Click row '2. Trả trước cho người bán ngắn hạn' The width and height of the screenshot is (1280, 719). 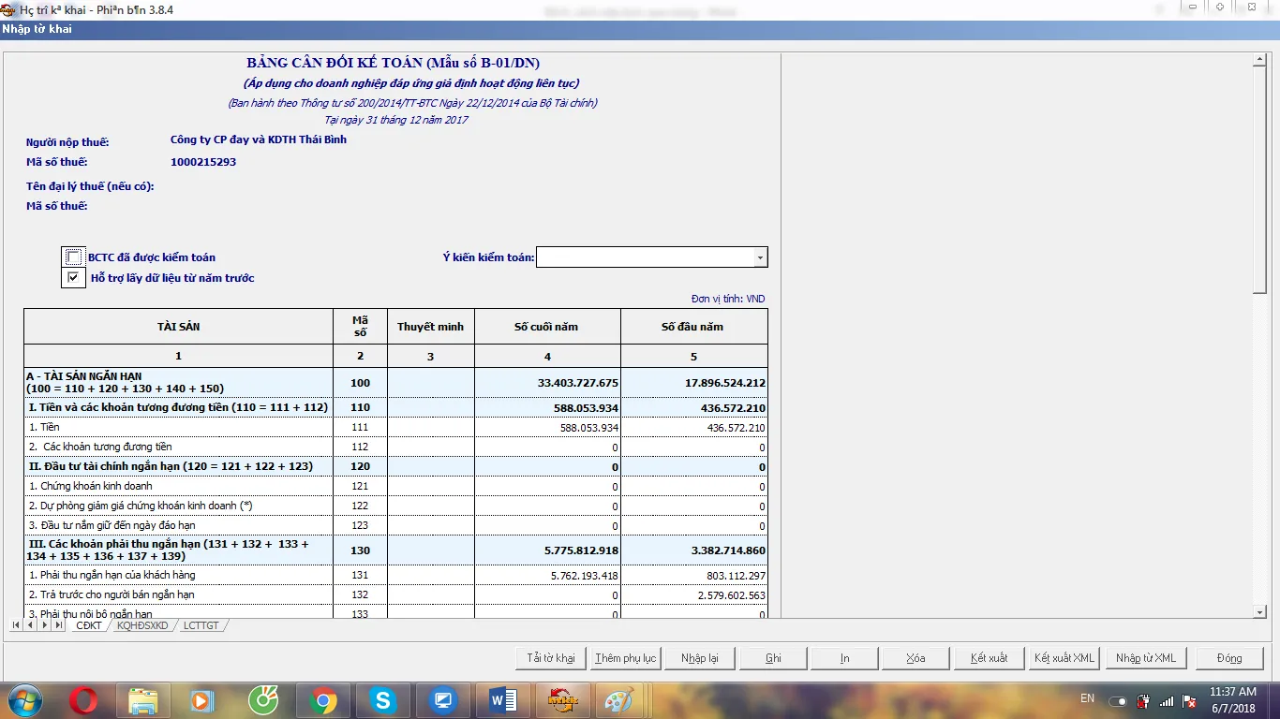[178, 594]
